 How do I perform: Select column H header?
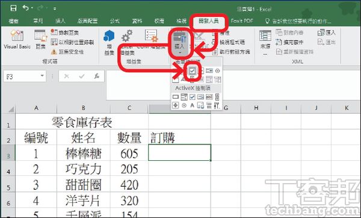(x=256, y=108)
